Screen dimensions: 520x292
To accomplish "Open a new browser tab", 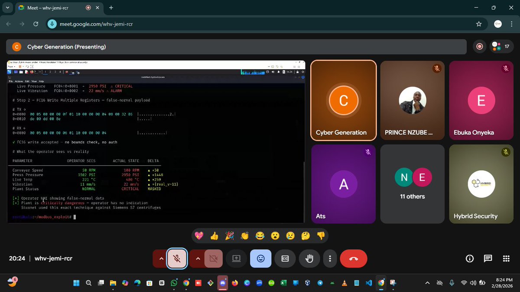I will 111,8.
